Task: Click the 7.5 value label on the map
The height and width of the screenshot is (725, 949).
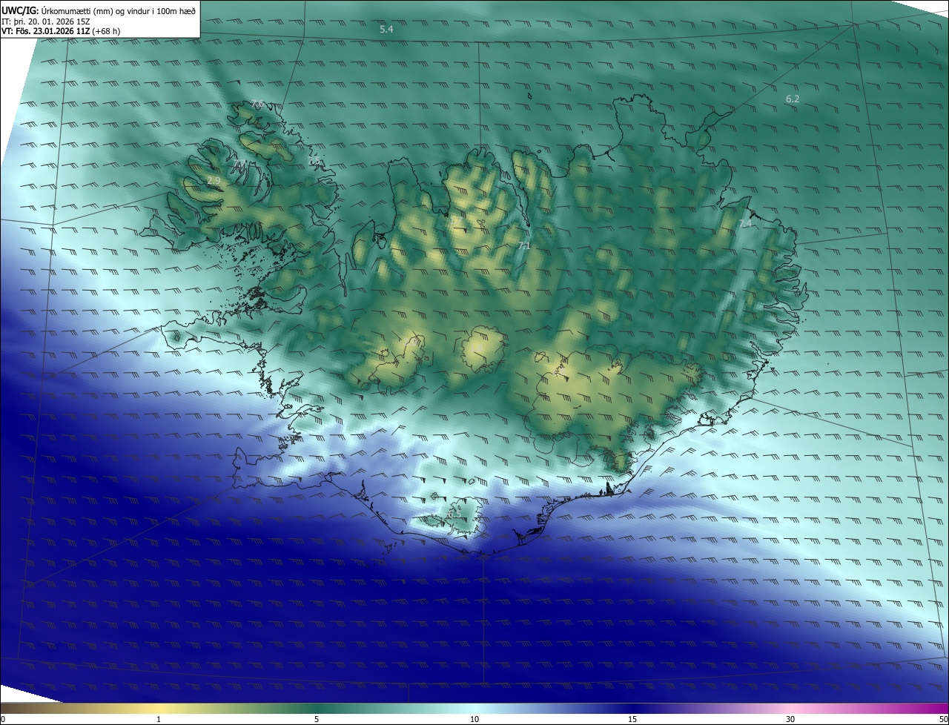Action: (x=314, y=160)
